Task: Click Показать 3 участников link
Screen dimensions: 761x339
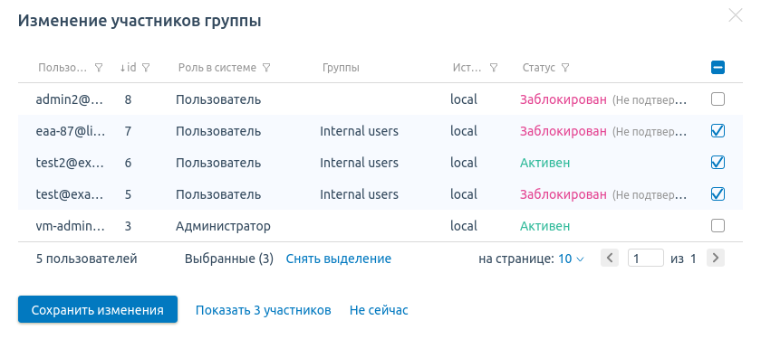Action: pyautogui.click(x=264, y=310)
